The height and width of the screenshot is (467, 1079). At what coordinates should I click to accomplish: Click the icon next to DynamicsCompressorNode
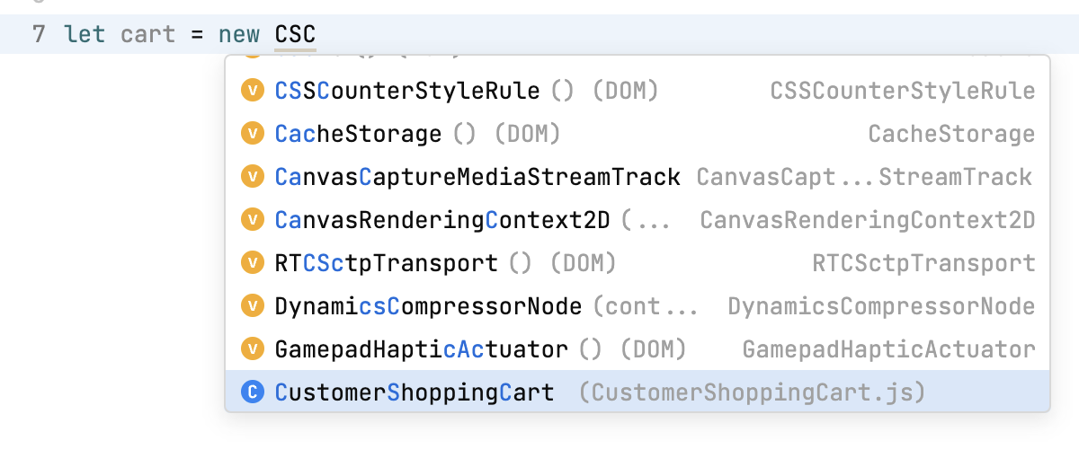click(x=253, y=306)
